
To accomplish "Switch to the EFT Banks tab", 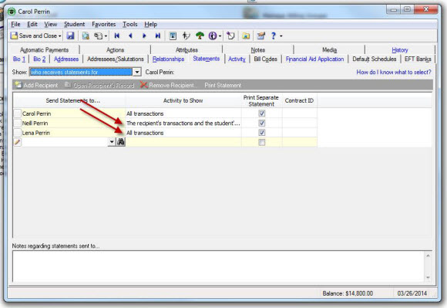I will (x=418, y=59).
